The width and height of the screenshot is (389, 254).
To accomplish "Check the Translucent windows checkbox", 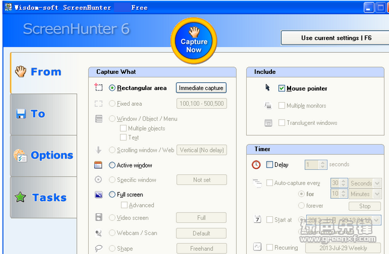I will click(282, 122).
